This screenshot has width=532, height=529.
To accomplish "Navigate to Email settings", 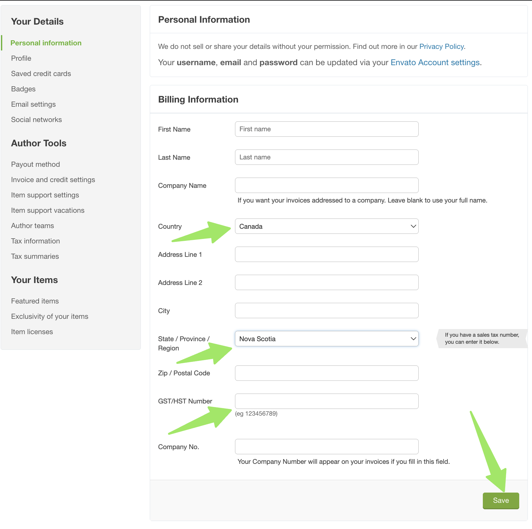I will click(x=33, y=104).
